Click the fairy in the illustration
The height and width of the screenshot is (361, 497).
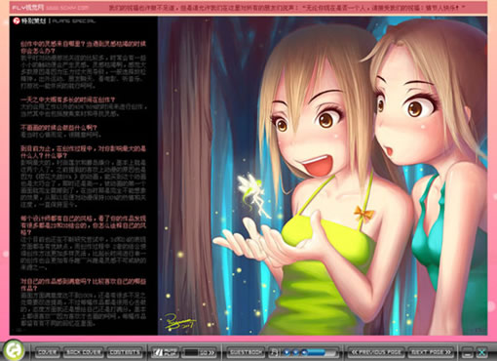pyautogui.click(x=253, y=195)
